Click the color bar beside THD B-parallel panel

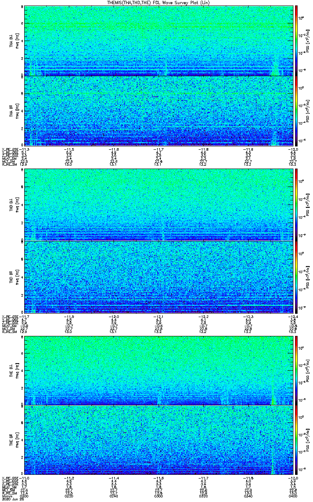pyautogui.click(x=296, y=276)
